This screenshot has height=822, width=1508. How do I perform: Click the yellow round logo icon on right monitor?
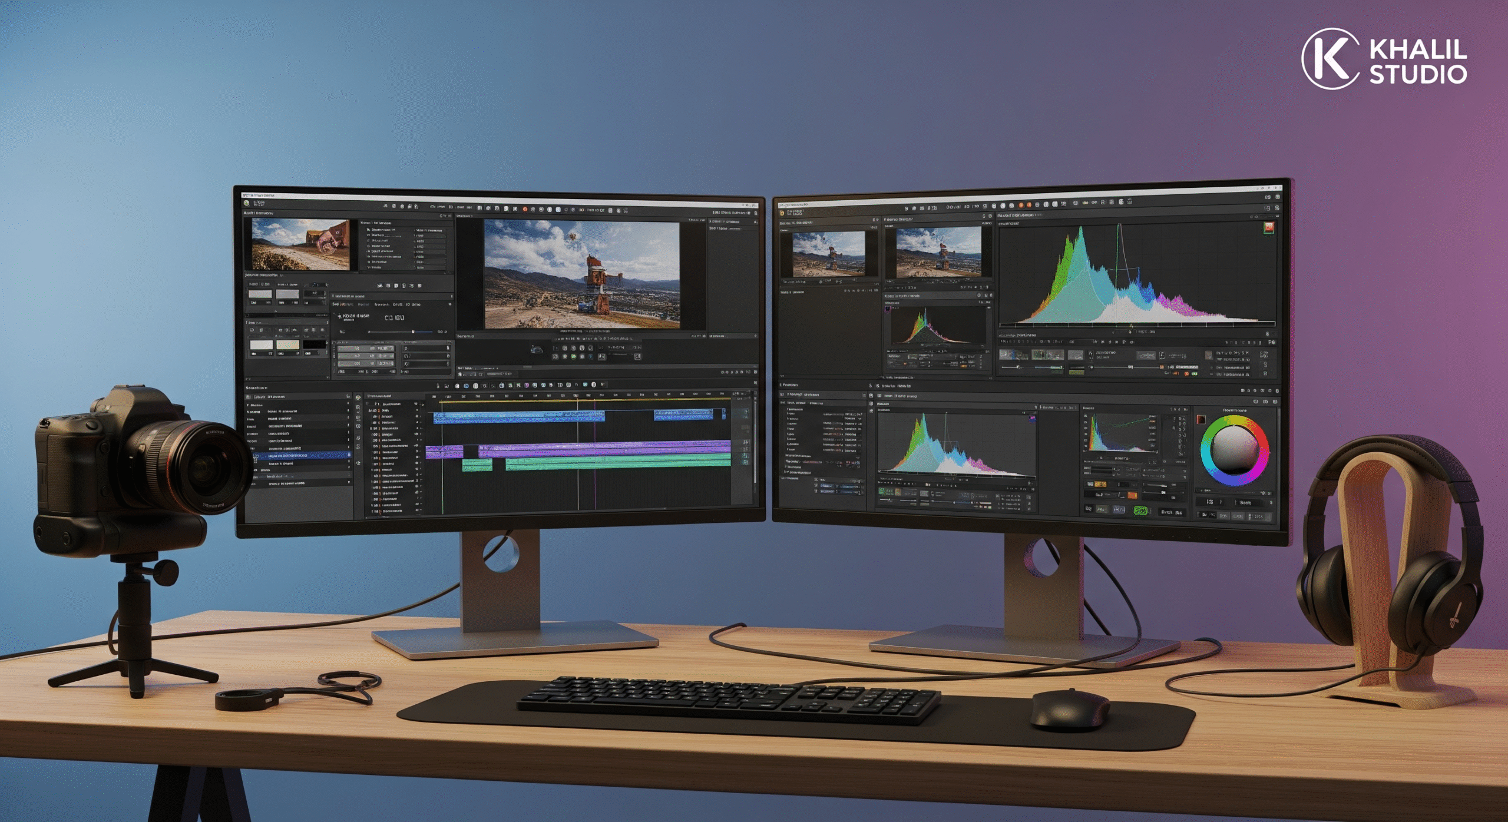coord(782,213)
